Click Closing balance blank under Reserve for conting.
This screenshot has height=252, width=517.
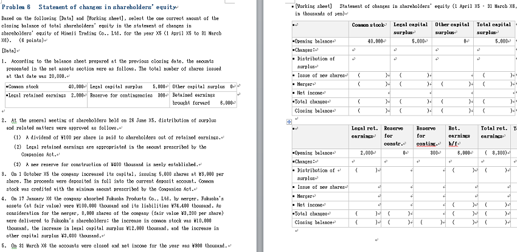tap(429, 223)
